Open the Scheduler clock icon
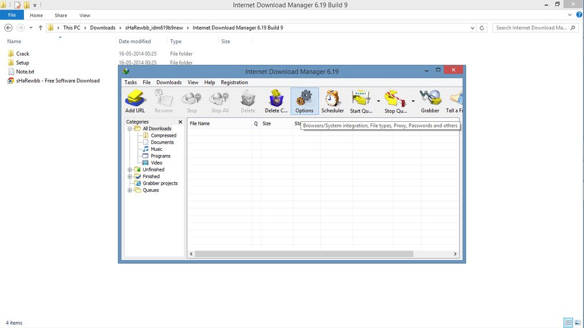This screenshot has height=328, width=584. pyautogui.click(x=332, y=101)
